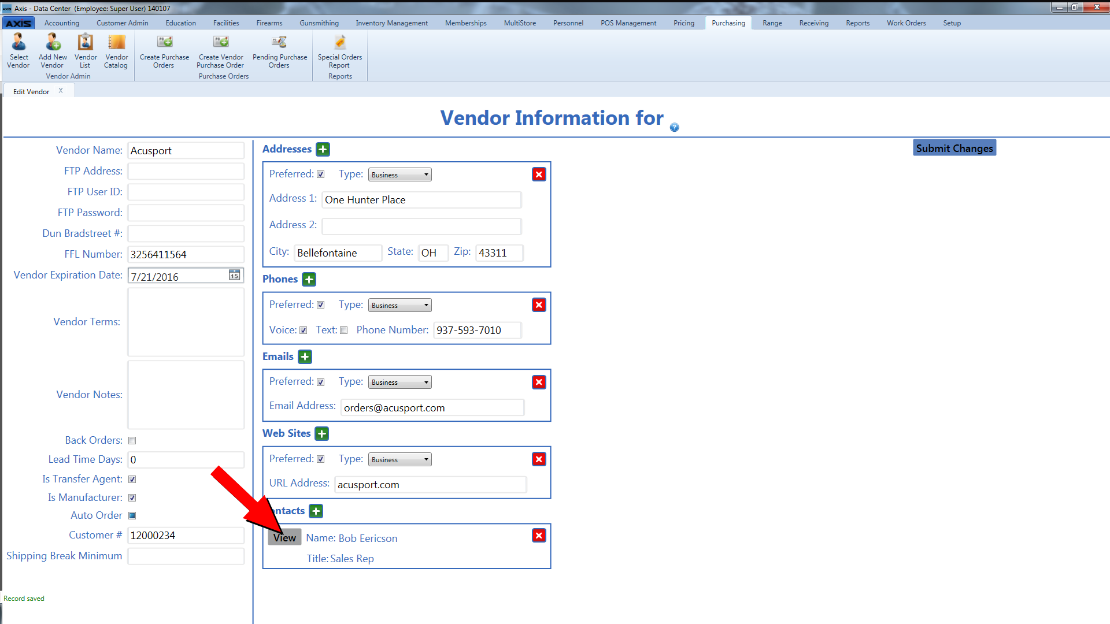The height and width of the screenshot is (624, 1110).
Task: Click the FFL Number field
Action: [x=186, y=255]
